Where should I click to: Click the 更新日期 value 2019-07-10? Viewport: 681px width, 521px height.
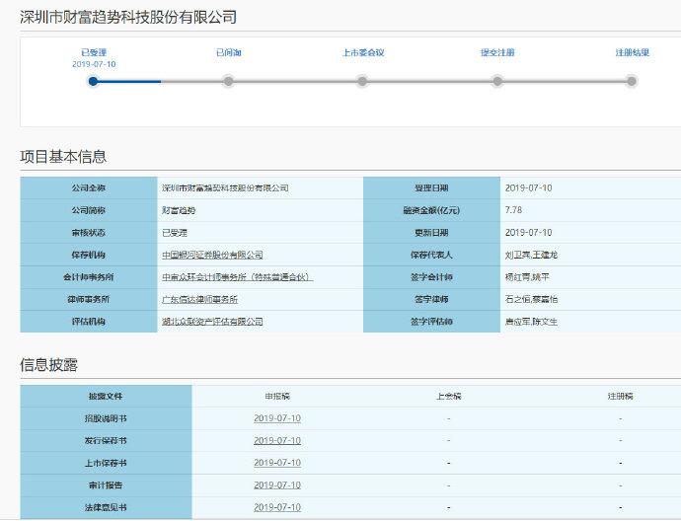pos(528,233)
